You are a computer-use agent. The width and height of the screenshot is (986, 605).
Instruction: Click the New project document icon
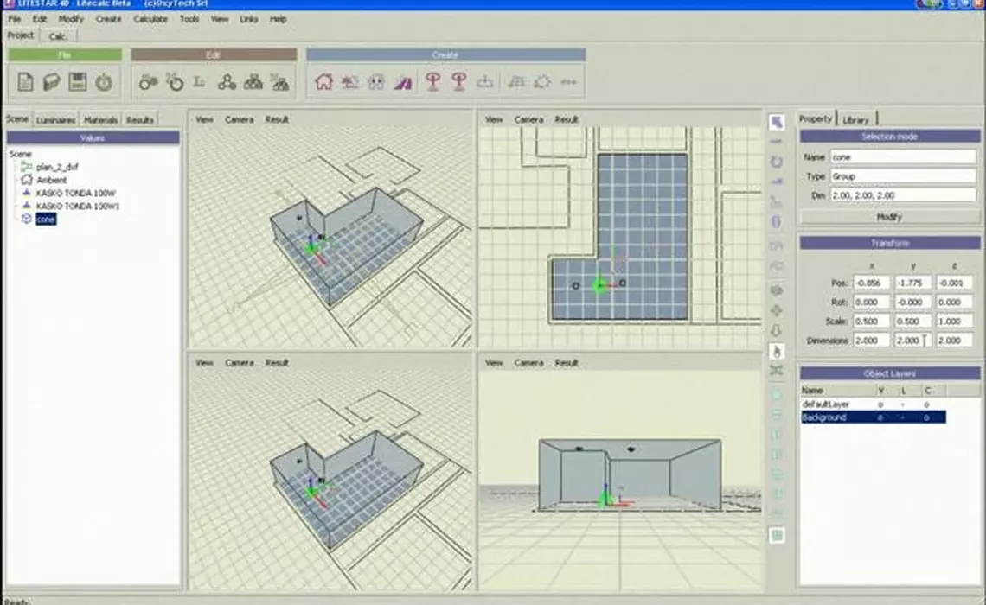tap(25, 81)
